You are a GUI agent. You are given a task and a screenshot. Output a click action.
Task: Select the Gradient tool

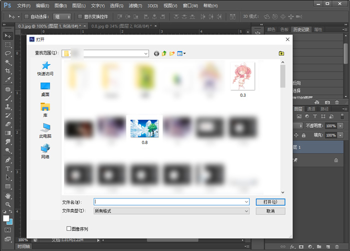[8, 133]
